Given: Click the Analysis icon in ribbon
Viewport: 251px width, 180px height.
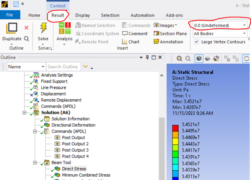Looking at the screenshot, I should tap(65, 28).
